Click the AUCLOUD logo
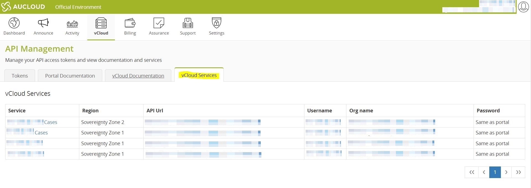This screenshot has height=188, width=531. [x=23, y=7]
